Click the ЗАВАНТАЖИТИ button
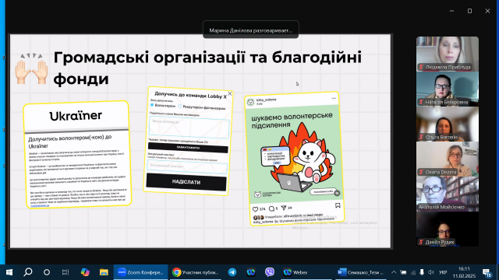The width and height of the screenshot is (499, 280). pyautogui.click(x=188, y=148)
